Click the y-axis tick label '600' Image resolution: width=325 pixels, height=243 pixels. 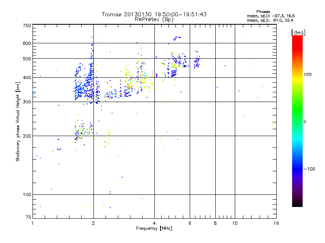tap(27, 43)
